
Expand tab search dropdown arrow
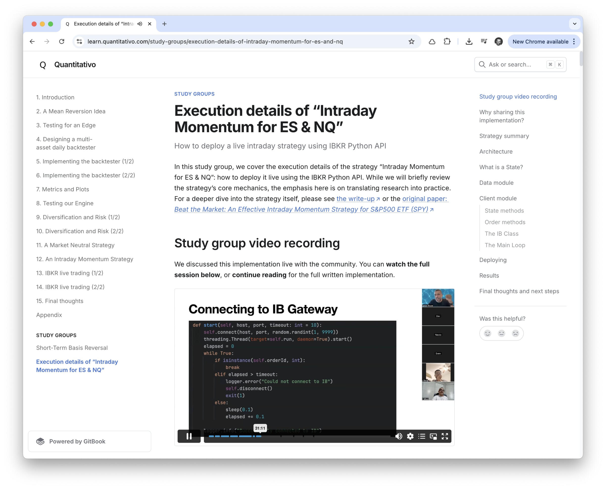tap(574, 24)
